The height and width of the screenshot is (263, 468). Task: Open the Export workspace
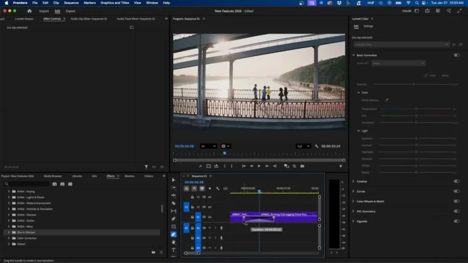pos(70,11)
